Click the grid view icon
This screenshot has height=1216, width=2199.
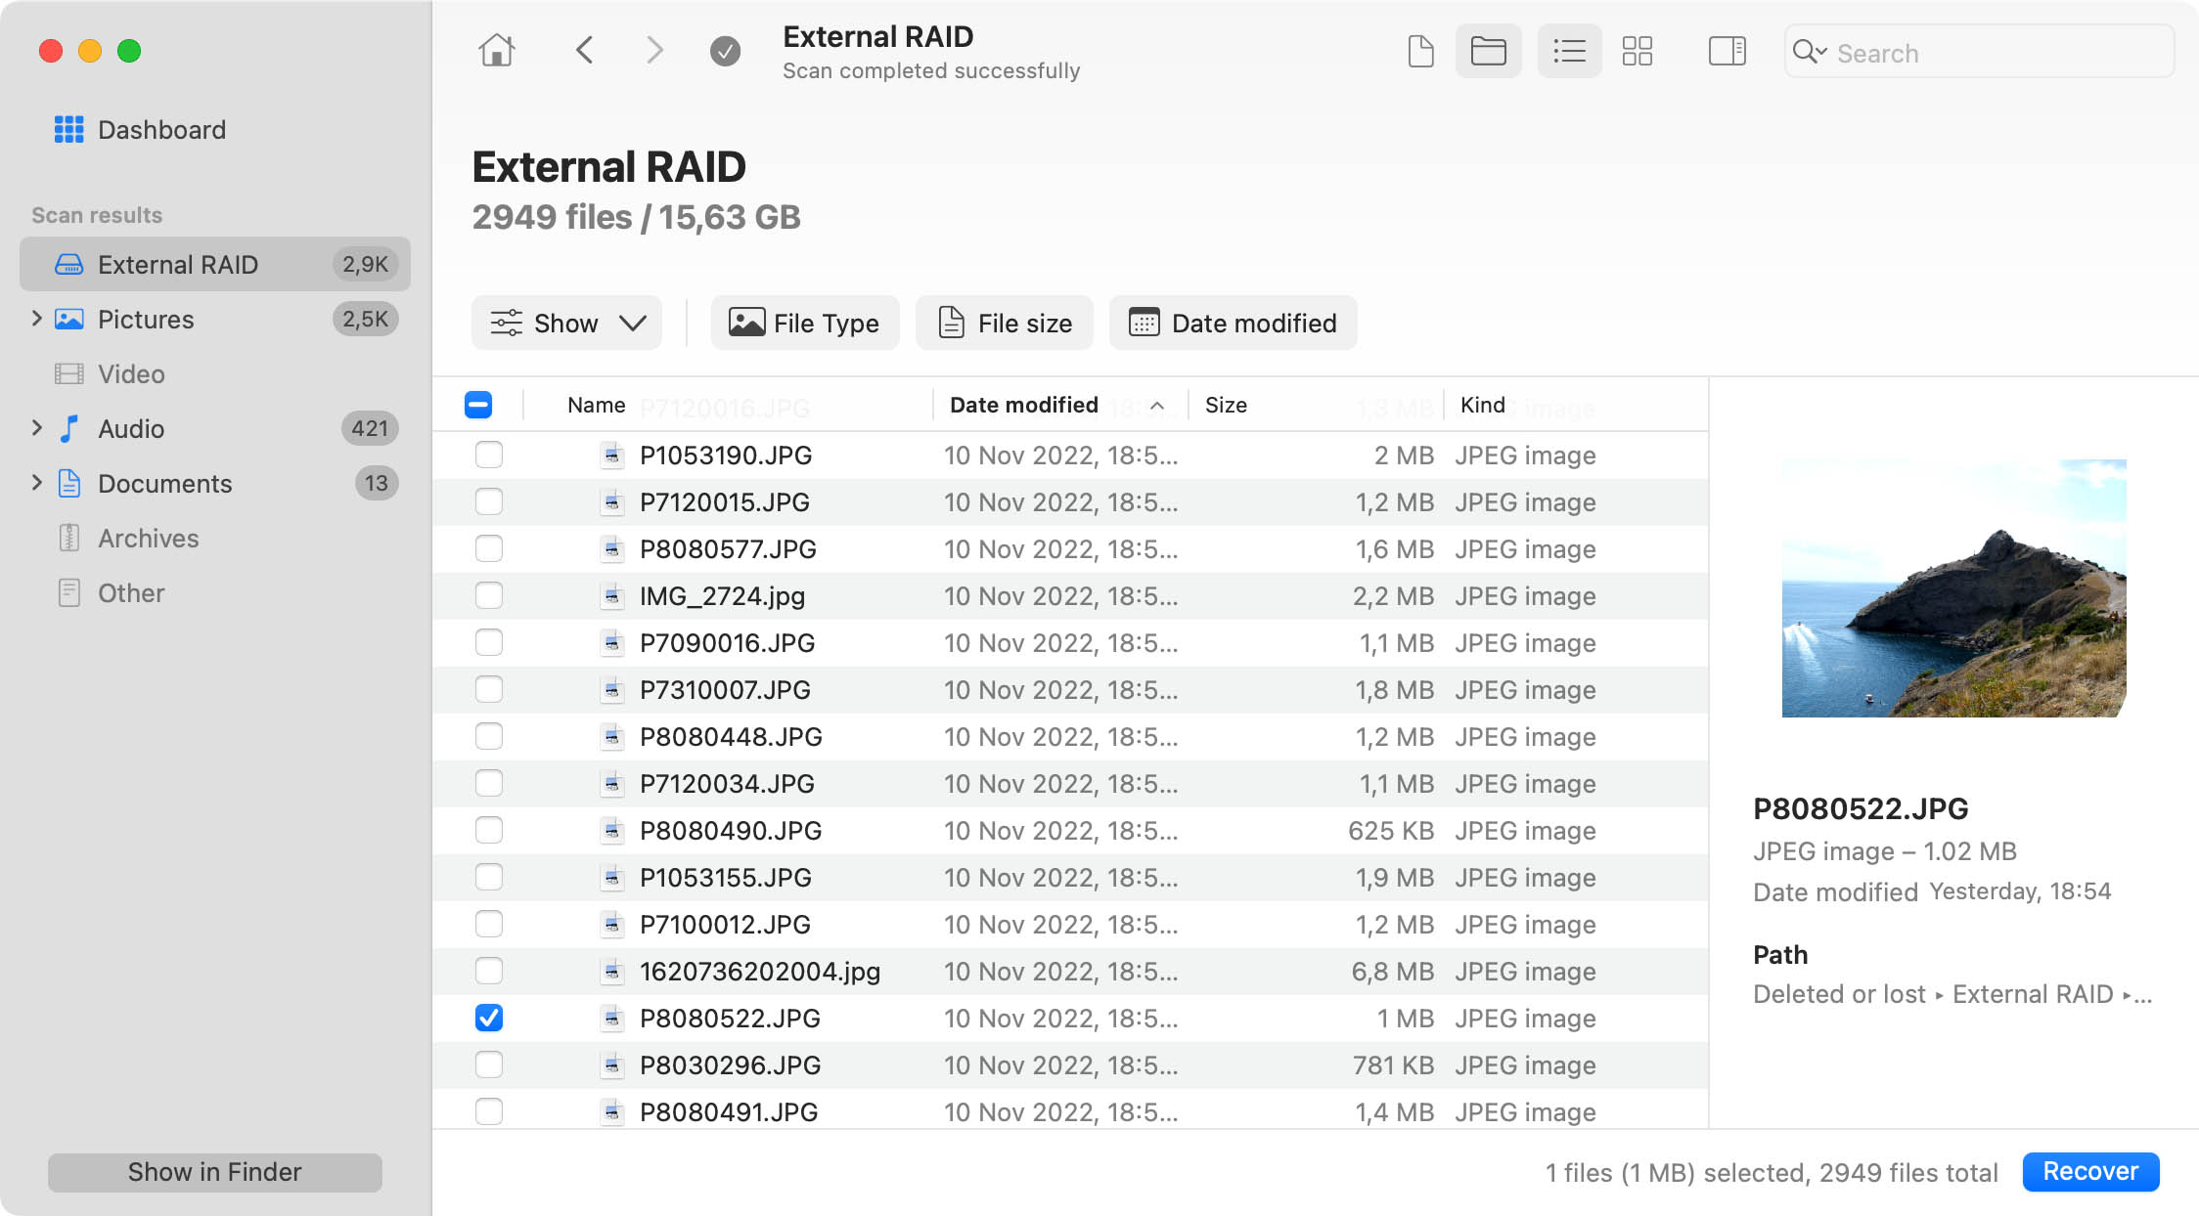point(1636,53)
